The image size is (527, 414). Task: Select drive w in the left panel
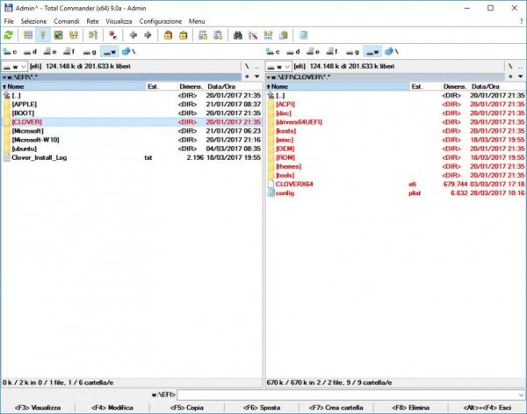(x=110, y=52)
